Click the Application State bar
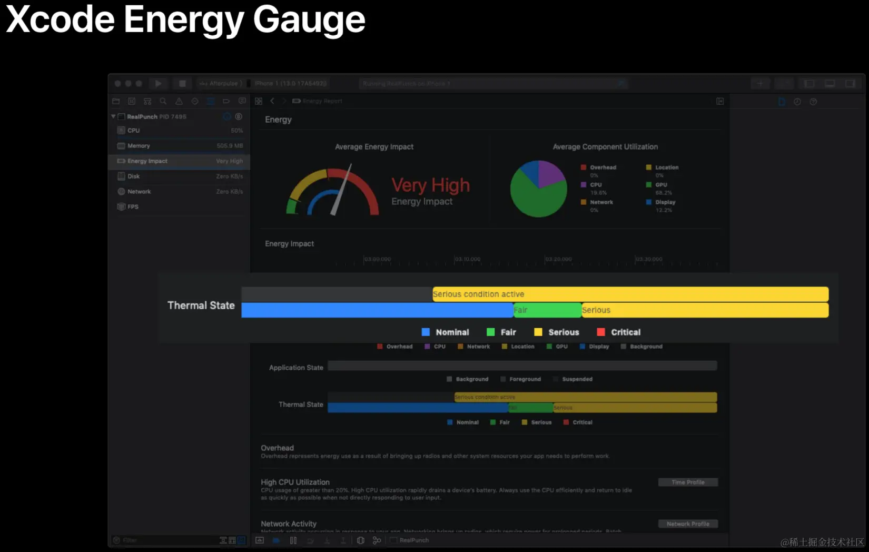869x552 pixels. tap(522, 366)
